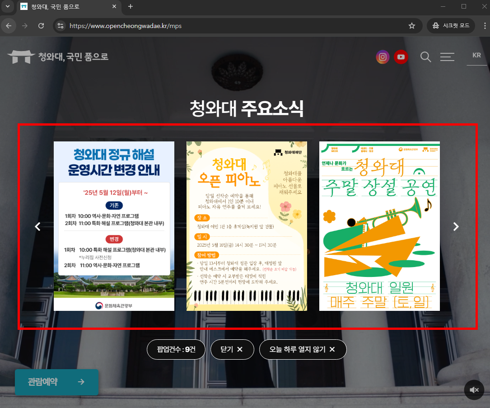This screenshot has height=408, width=490.
Task: Toggle the bookmark star in address bar
Action: (x=412, y=26)
